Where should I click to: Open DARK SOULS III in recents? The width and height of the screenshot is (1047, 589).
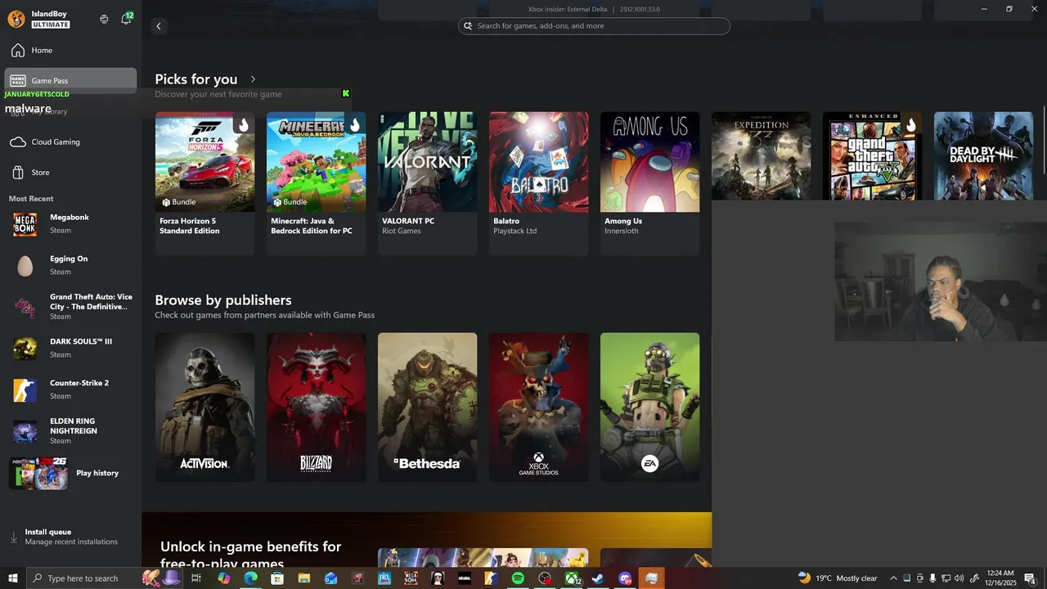point(70,348)
